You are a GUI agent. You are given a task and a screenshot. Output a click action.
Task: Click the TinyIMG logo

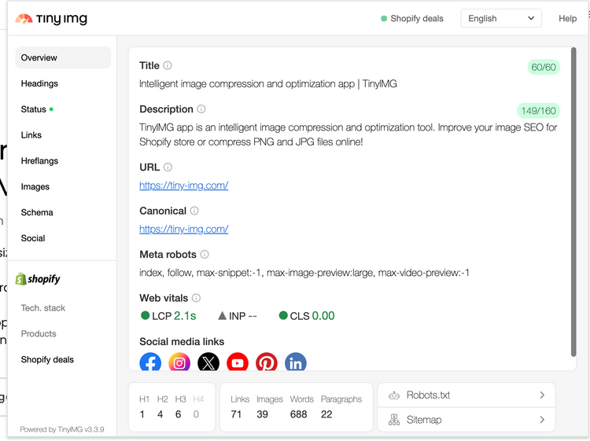point(51,18)
